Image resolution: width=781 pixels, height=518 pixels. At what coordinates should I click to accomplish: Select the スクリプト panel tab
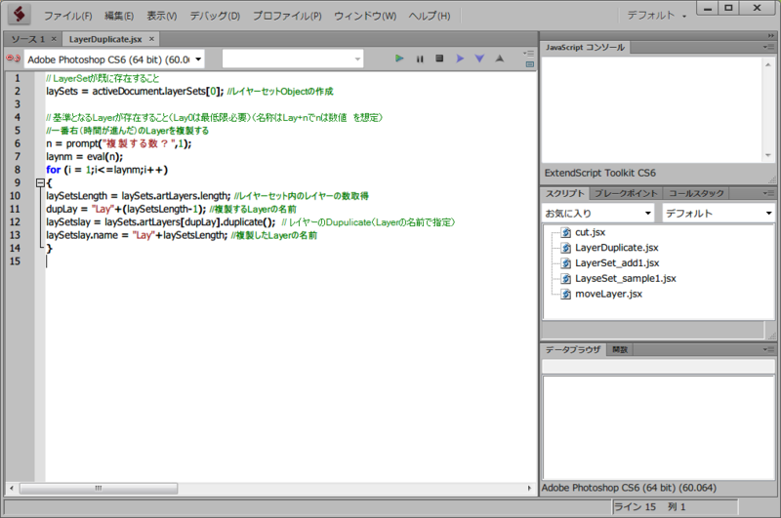[565, 193]
